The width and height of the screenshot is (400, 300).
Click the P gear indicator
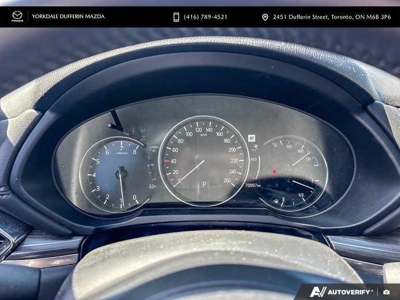[204, 184]
